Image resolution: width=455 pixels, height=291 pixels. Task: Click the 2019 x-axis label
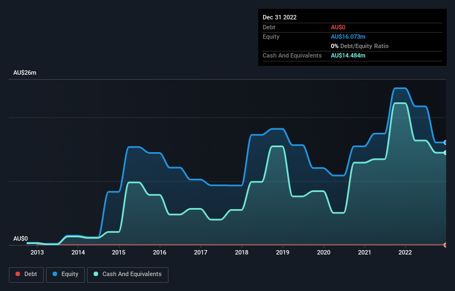(282, 252)
